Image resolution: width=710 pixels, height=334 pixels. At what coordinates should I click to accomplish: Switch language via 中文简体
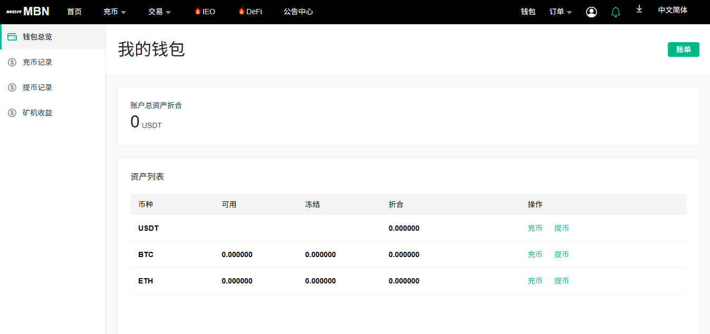pos(673,10)
